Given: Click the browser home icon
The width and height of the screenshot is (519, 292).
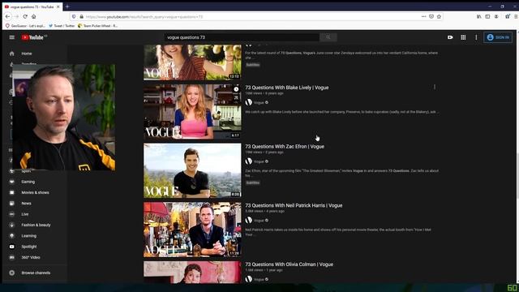Looking at the screenshot, I should (x=34, y=16).
